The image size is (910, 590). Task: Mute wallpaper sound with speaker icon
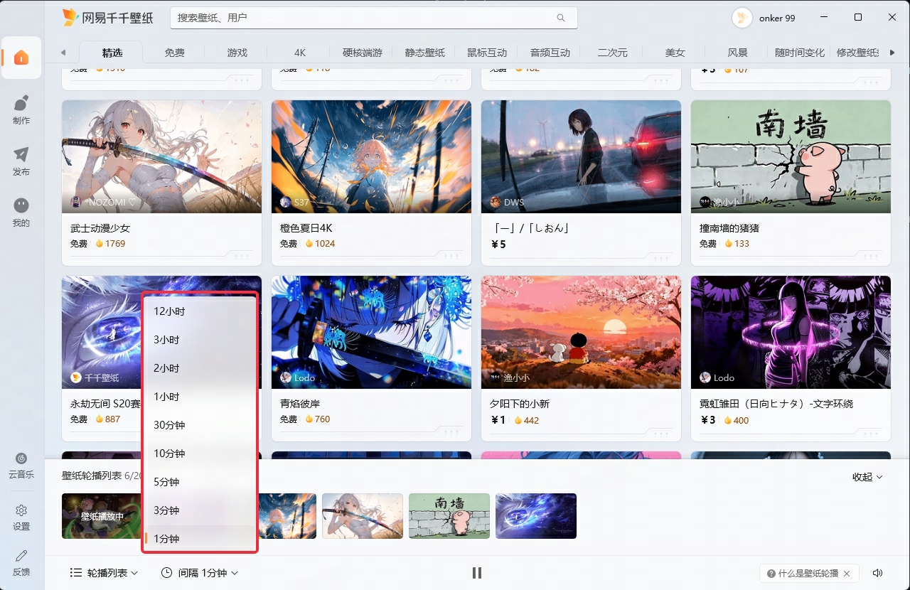pyautogui.click(x=878, y=573)
